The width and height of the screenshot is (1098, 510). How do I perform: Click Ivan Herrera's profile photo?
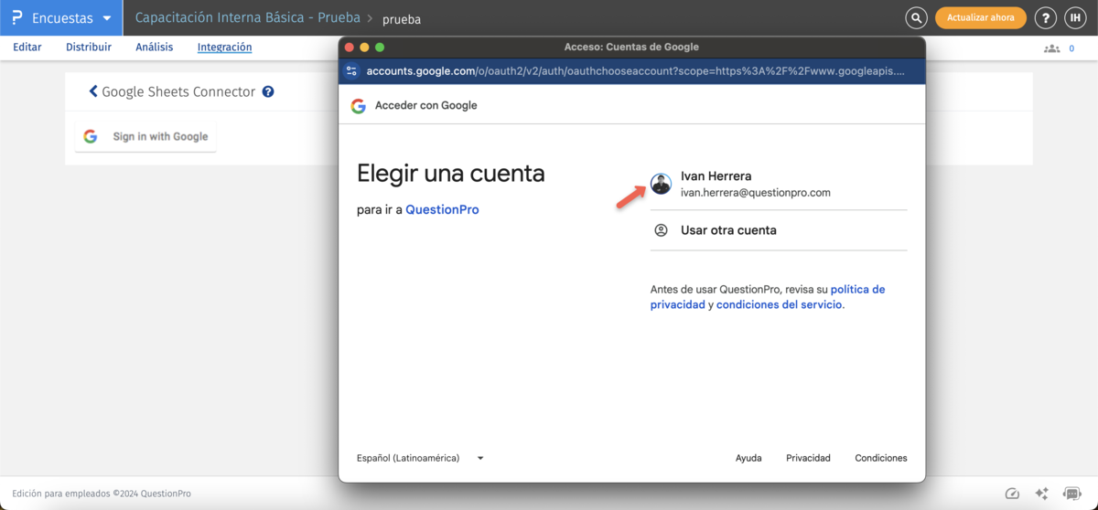click(661, 184)
